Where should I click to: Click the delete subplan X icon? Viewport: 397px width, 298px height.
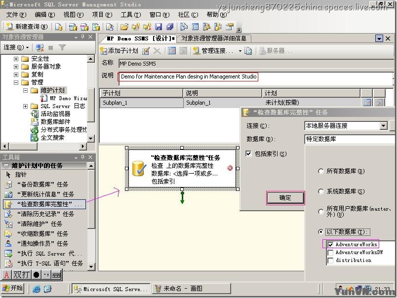[157, 51]
